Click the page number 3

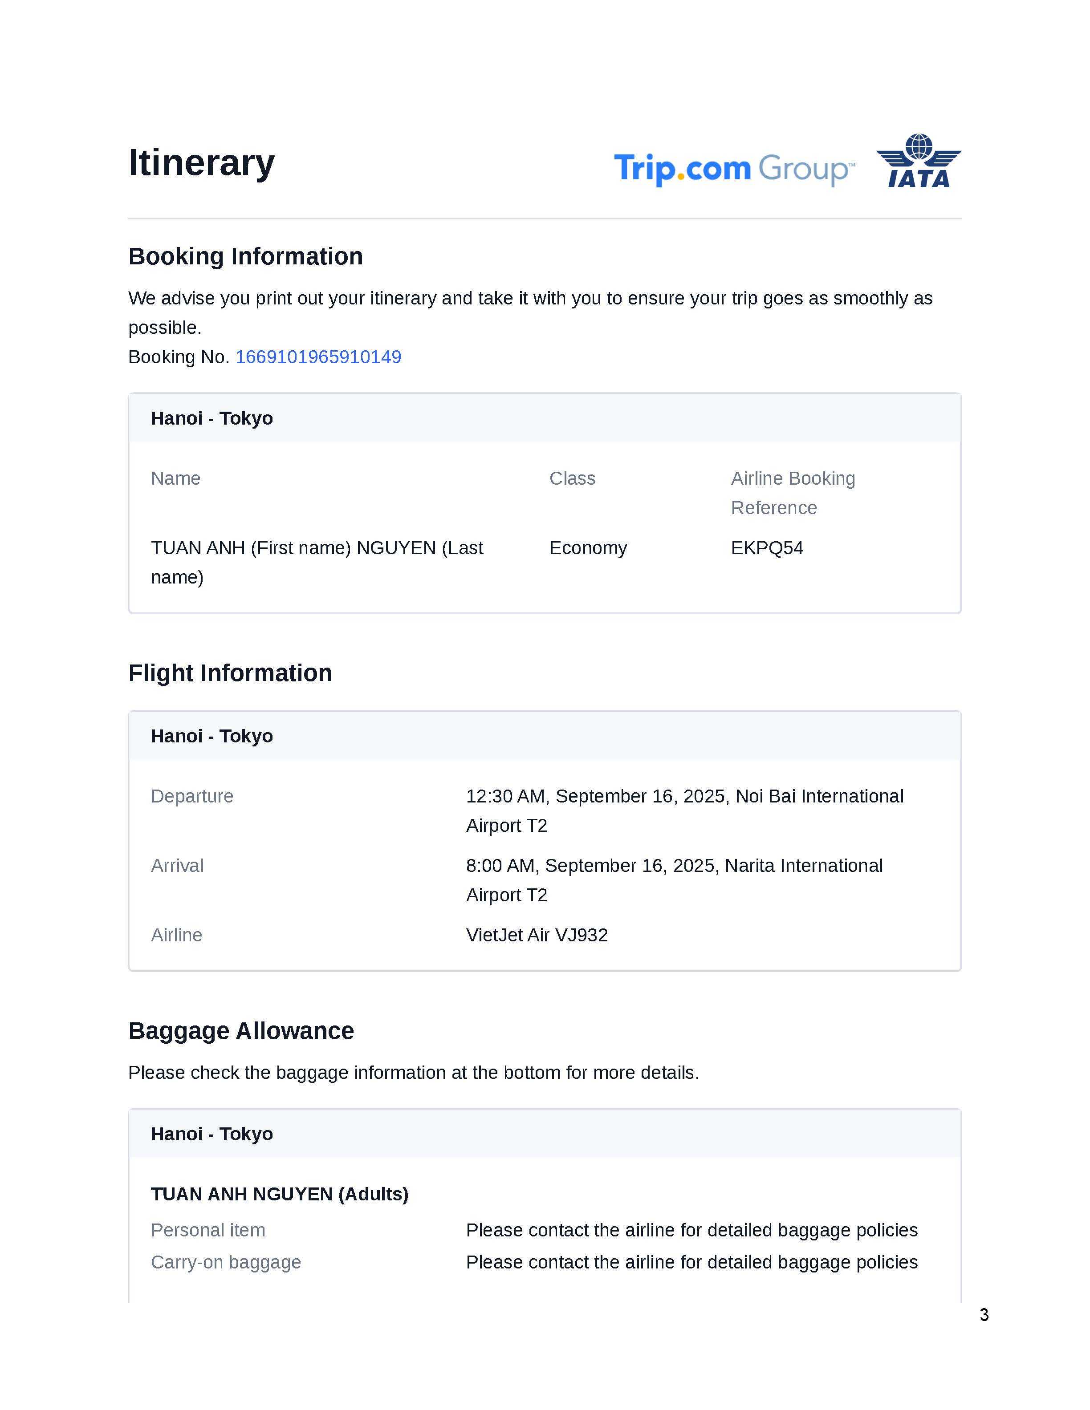(984, 1315)
